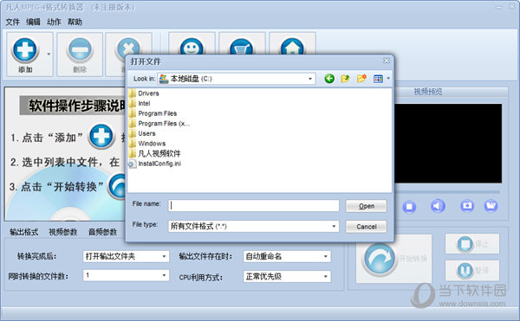520x321 pixels.
Task: Click the Cancel button
Action: click(x=366, y=227)
